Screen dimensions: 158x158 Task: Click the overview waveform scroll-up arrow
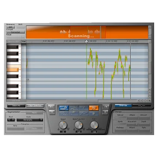coord(150,27)
